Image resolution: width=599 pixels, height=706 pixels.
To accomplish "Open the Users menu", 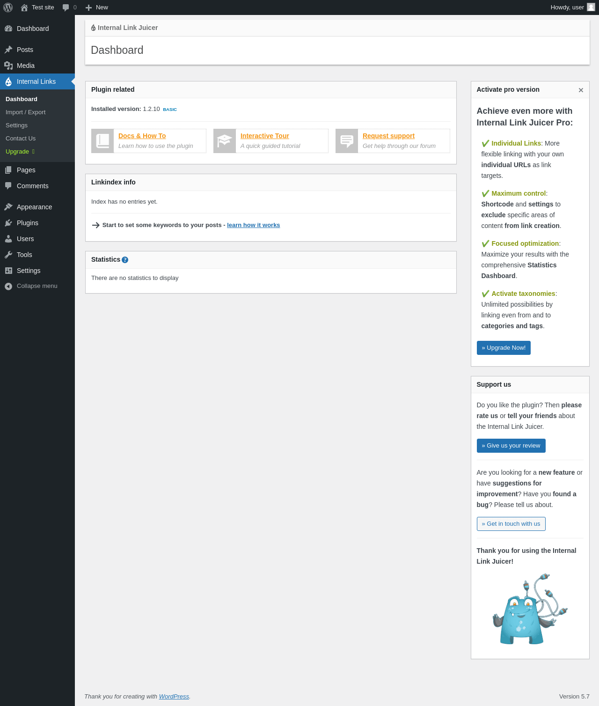I will pos(37,239).
